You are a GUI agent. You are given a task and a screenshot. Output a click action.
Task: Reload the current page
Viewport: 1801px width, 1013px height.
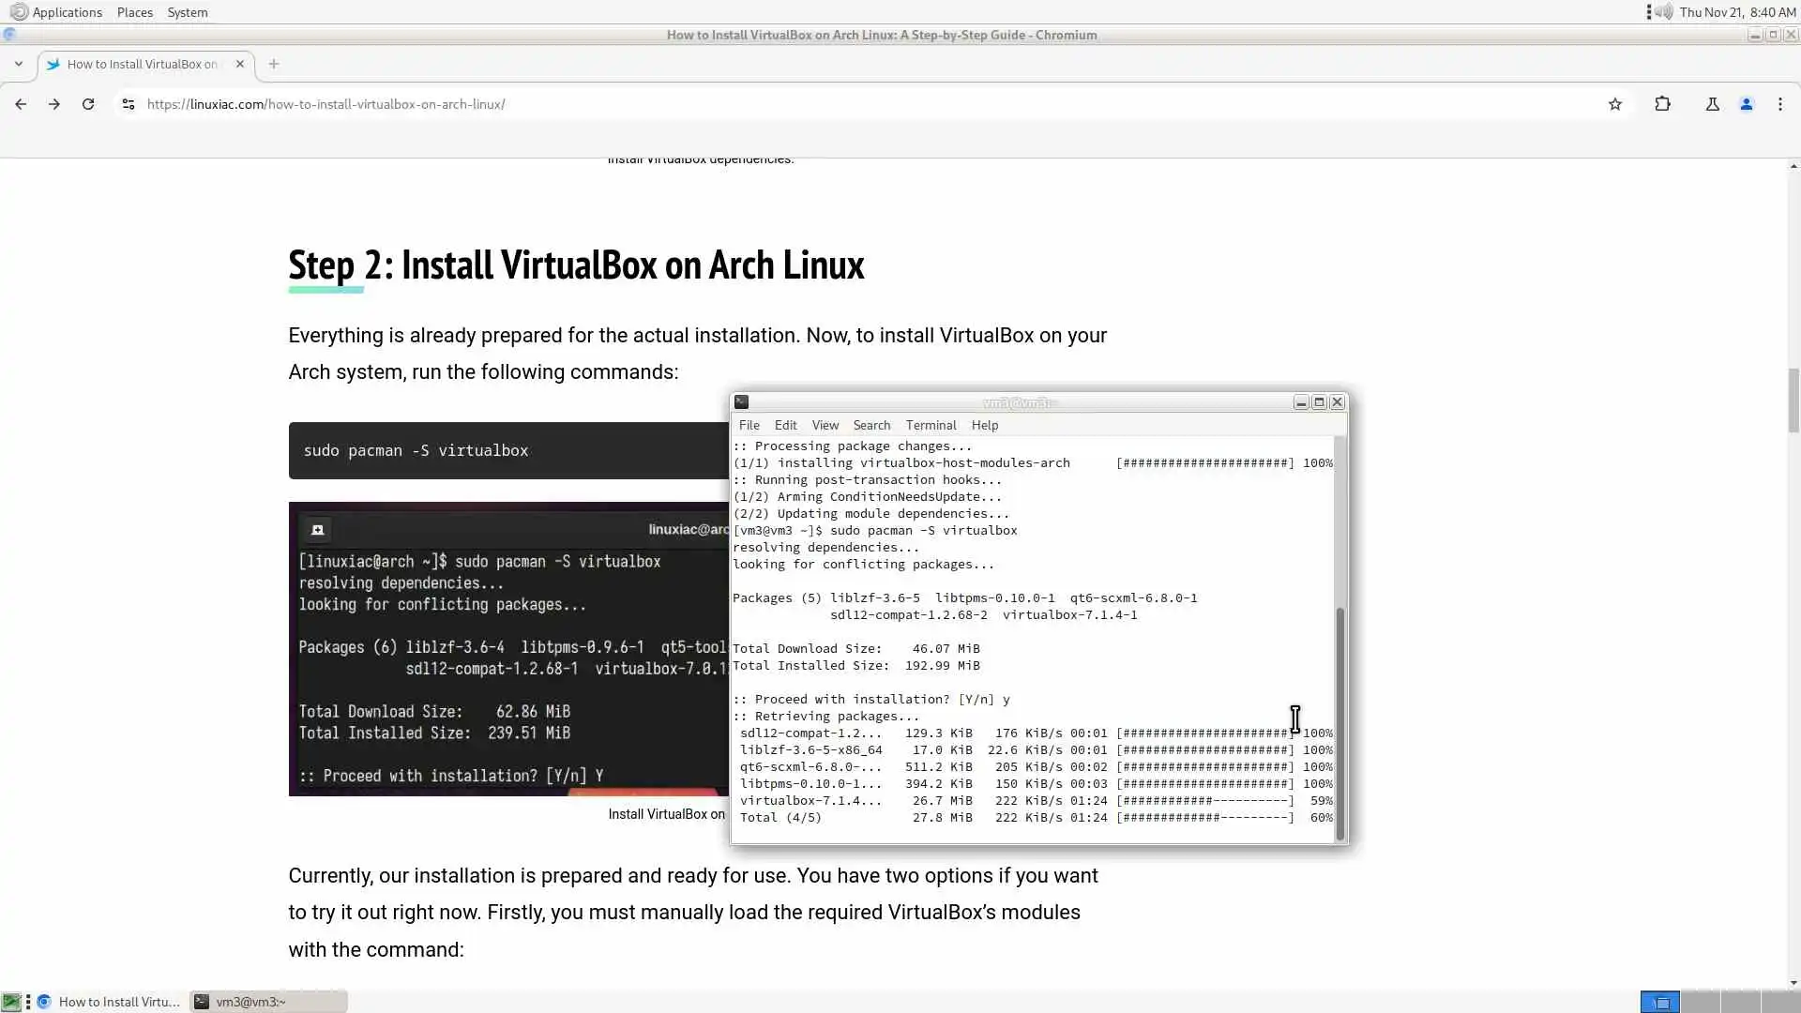[x=88, y=104]
